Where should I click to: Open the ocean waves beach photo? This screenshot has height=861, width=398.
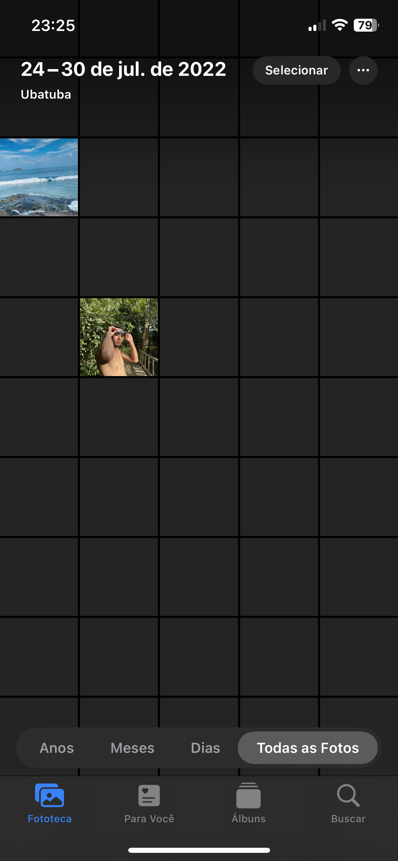tap(39, 177)
